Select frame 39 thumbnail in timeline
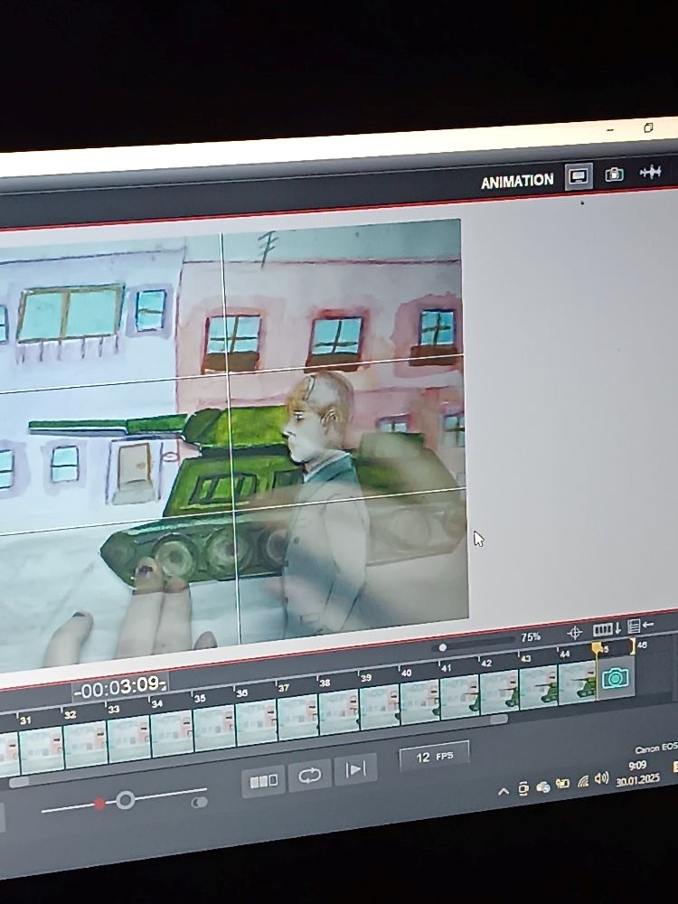 380,707
